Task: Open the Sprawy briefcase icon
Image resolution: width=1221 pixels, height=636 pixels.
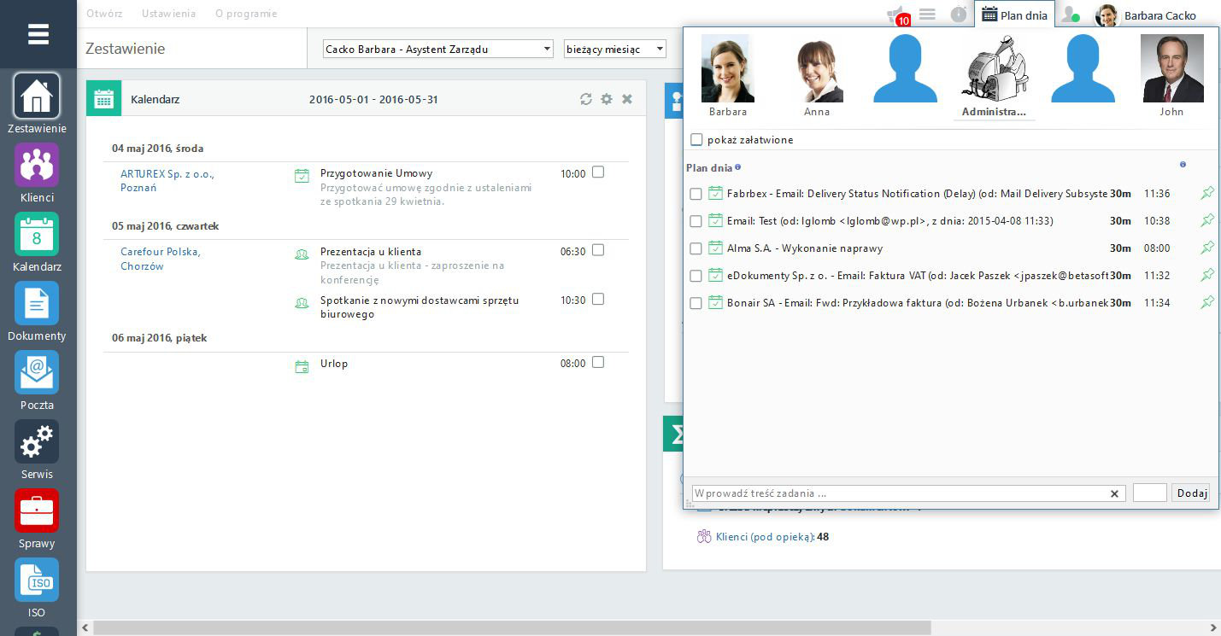Action: point(37,511)
